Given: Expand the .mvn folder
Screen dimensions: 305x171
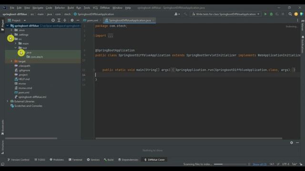Looking at the screenshot, I should click(x=11, y=30).
